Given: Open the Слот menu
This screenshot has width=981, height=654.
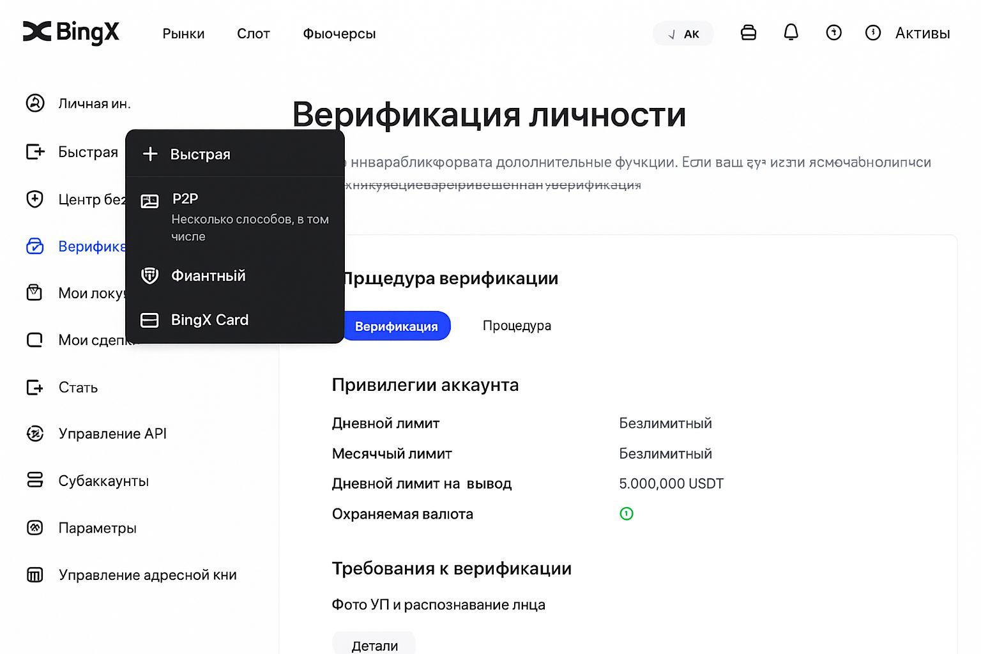Looking at the screenshot, I should click(x=254, y=34).
